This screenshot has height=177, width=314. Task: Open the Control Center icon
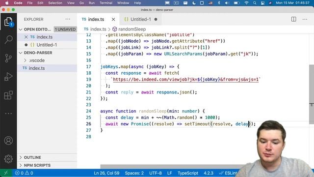pos(262,3)
